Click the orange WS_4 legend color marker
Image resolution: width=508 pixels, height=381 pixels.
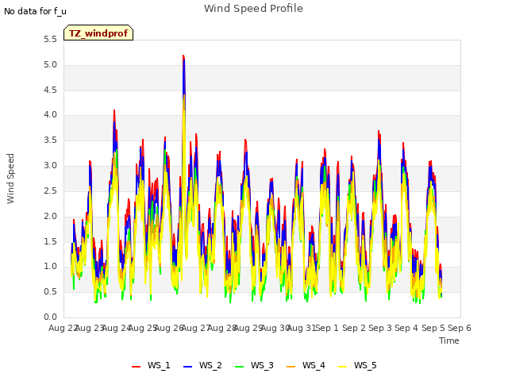tap(291, 366)
